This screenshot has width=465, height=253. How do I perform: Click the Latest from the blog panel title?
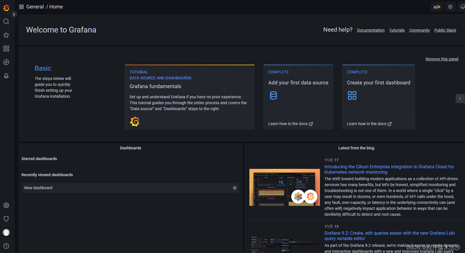tap(356, 148)
